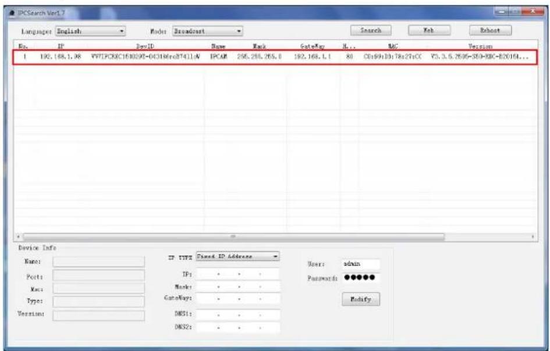Click the GateWay address input field

[x=238, y=299]
